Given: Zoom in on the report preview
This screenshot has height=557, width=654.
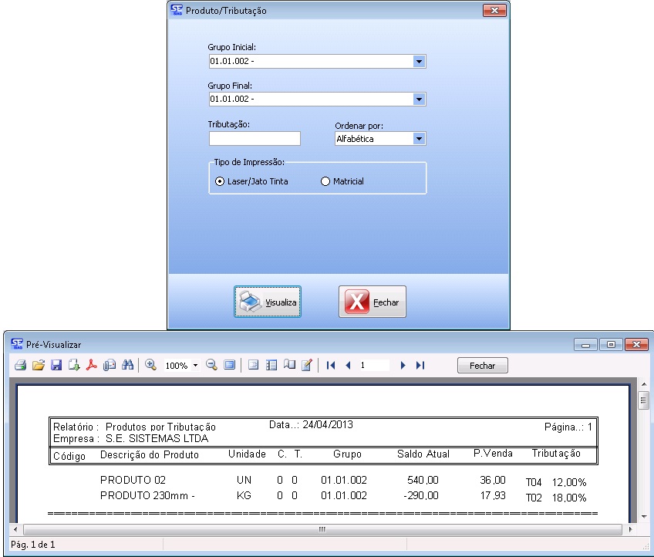Looking at the screenshot, I should click(x=150, y=366).
